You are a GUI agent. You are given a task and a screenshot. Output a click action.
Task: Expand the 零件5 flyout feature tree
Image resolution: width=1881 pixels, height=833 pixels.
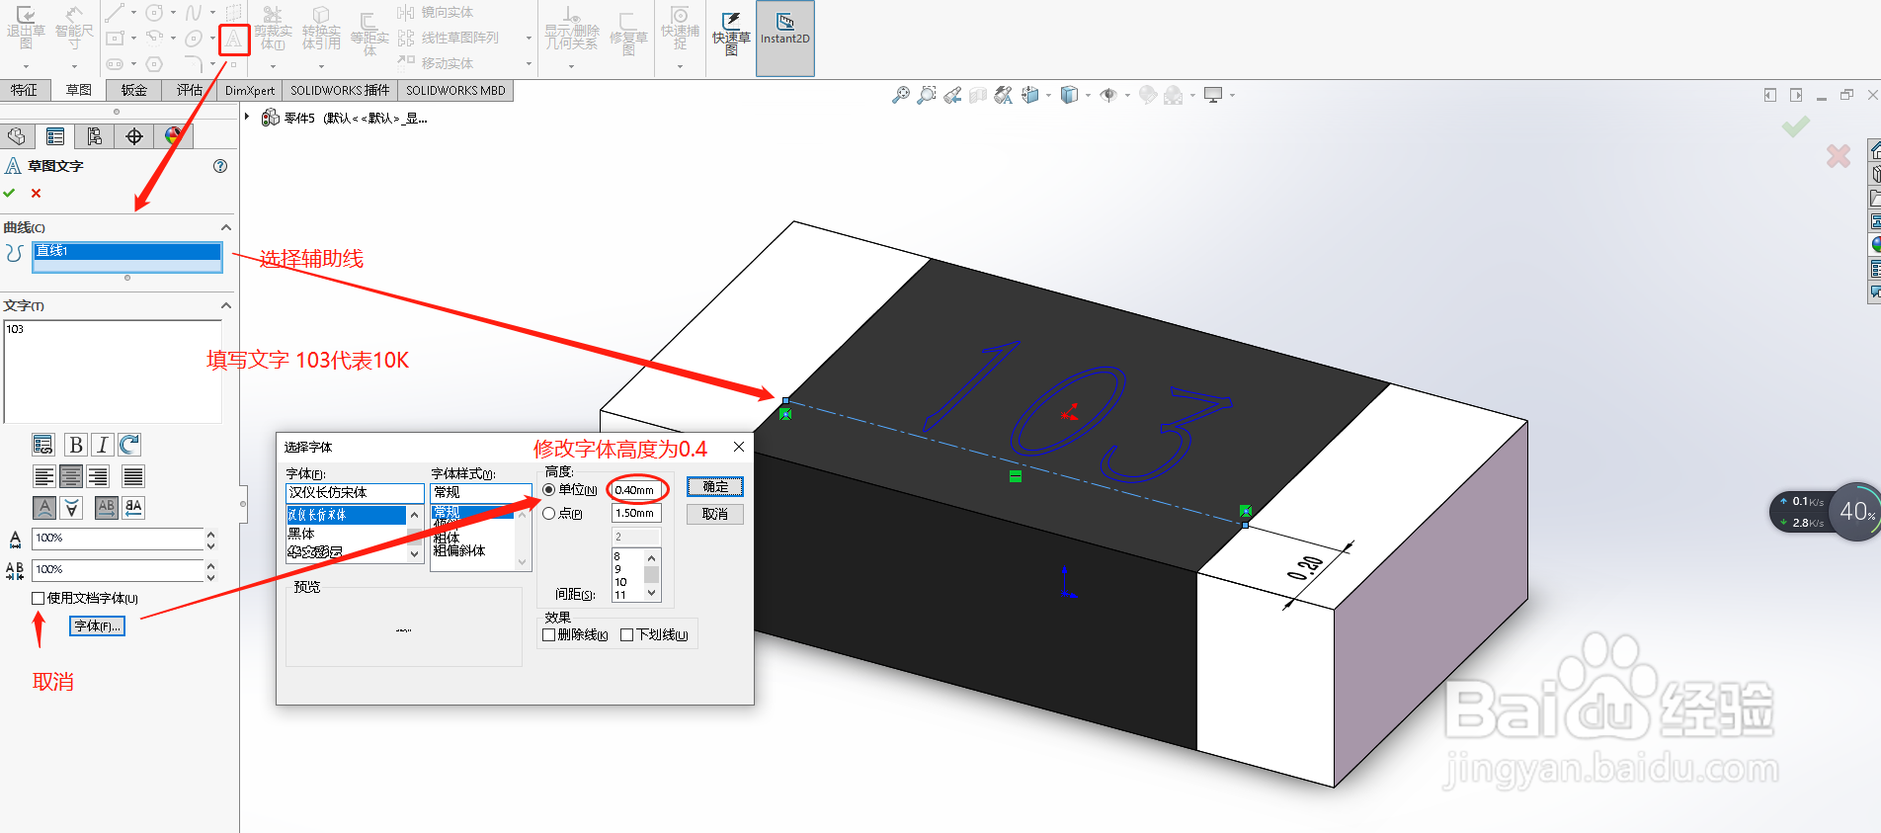pos(247,117)
